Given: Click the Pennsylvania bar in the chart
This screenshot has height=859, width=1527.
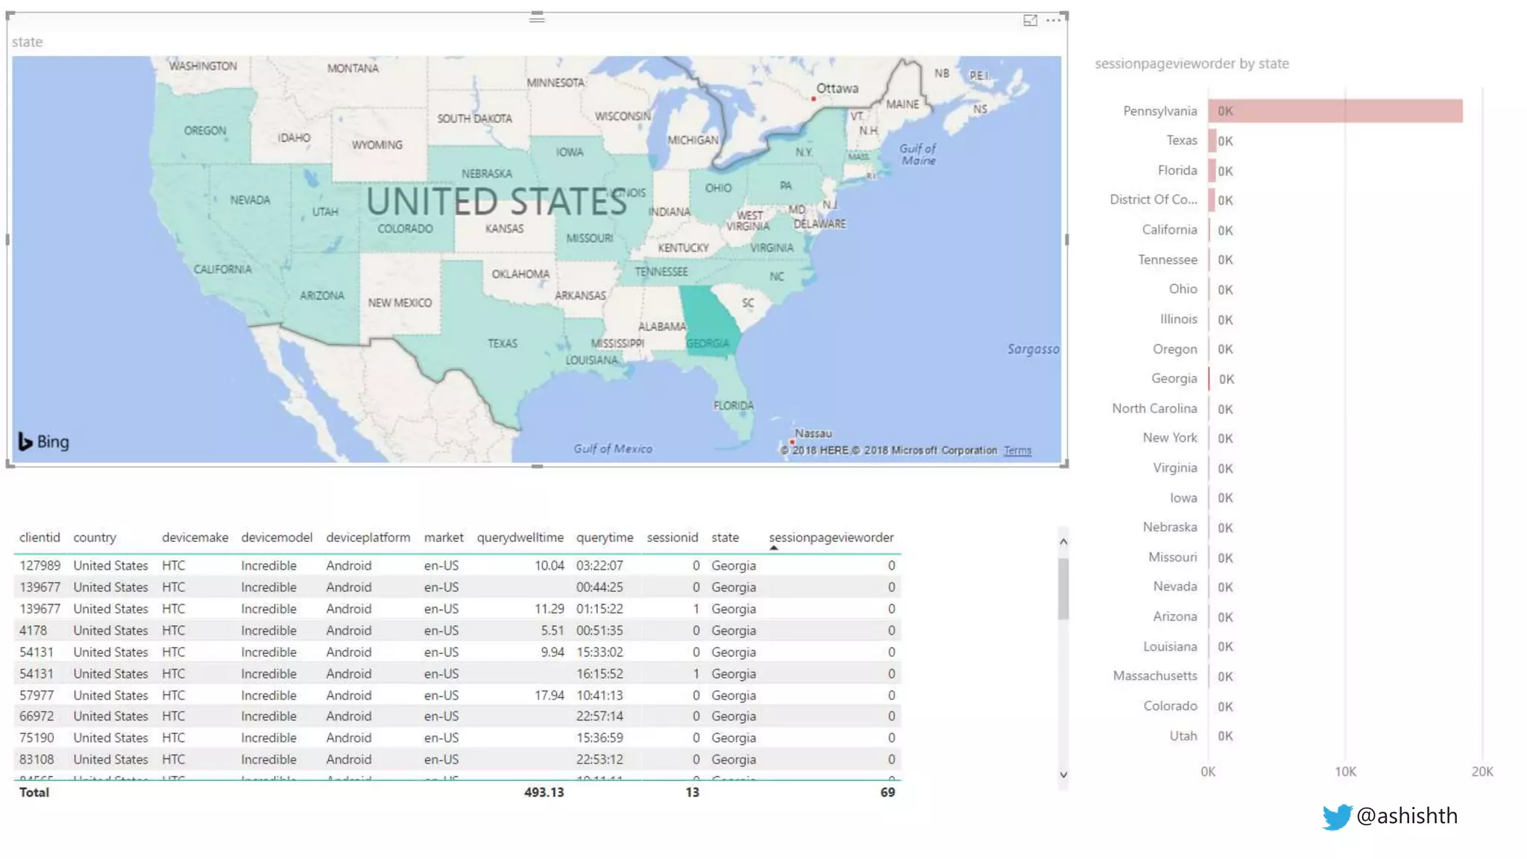Looking at the screenshot, I should click(x=1335, y=111).
